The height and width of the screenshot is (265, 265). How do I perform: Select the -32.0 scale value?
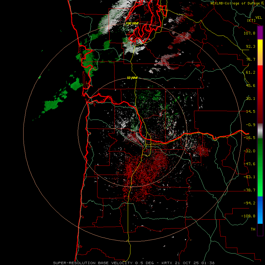click(x=249, y=151)
